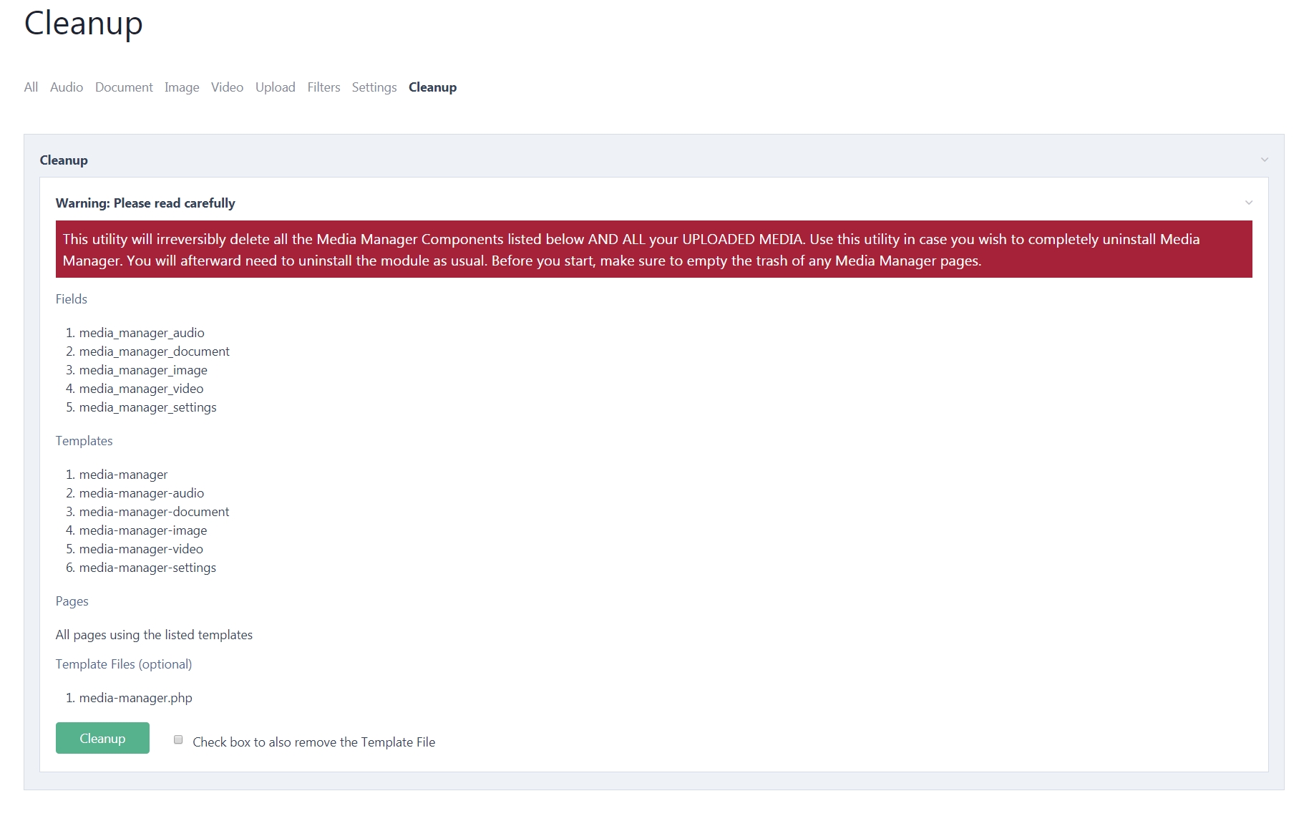
Task: Open the Upload tab
Action: [x=276, y=87]
